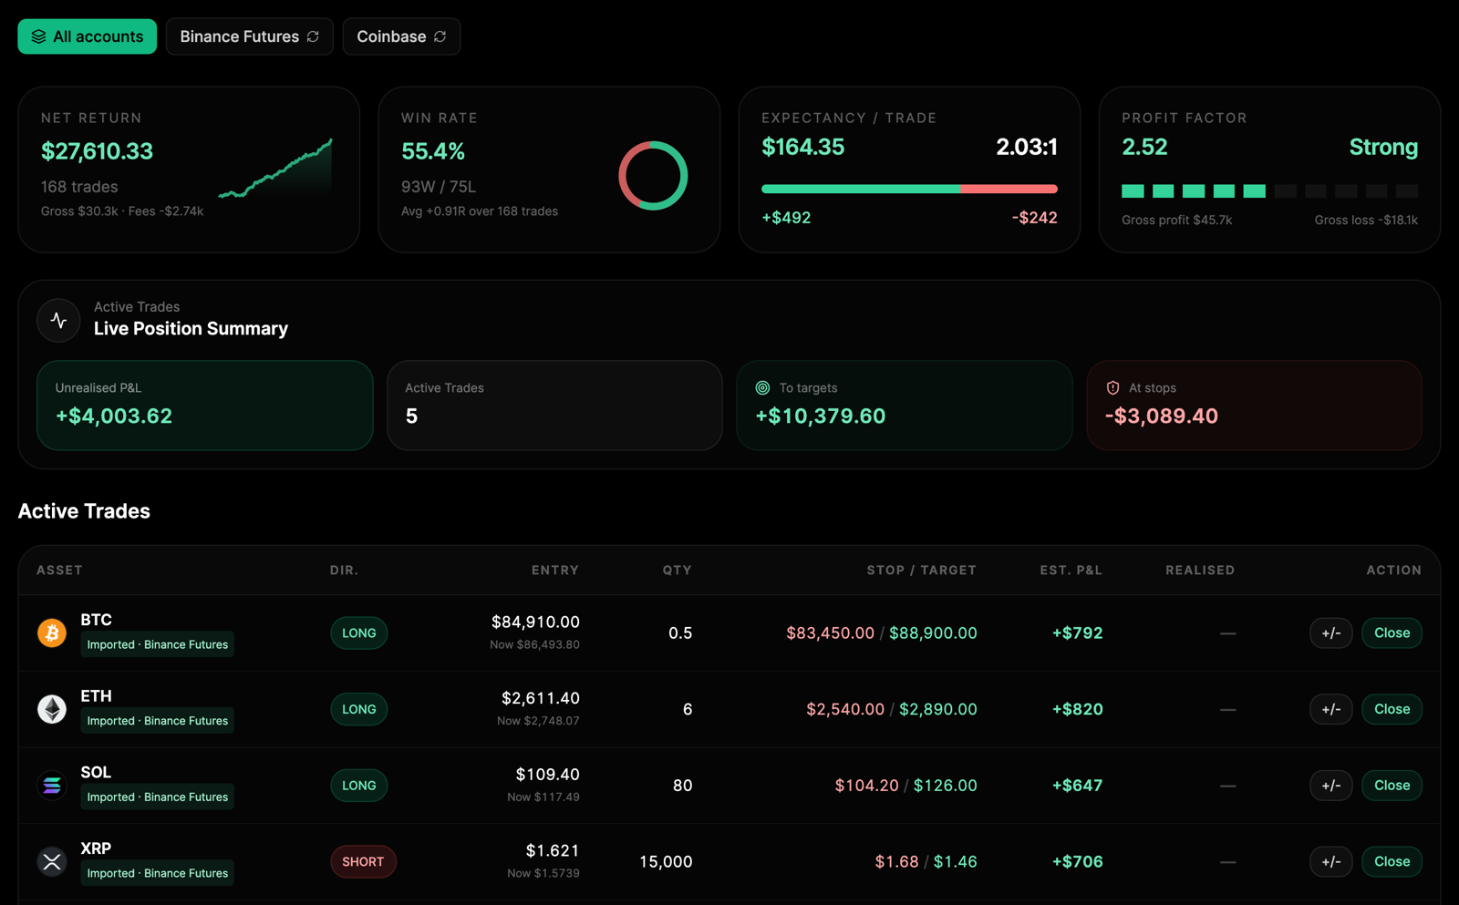Click the ETH est. P&L +$820
Screen dimensions: 1459x905
point(1077,709)
